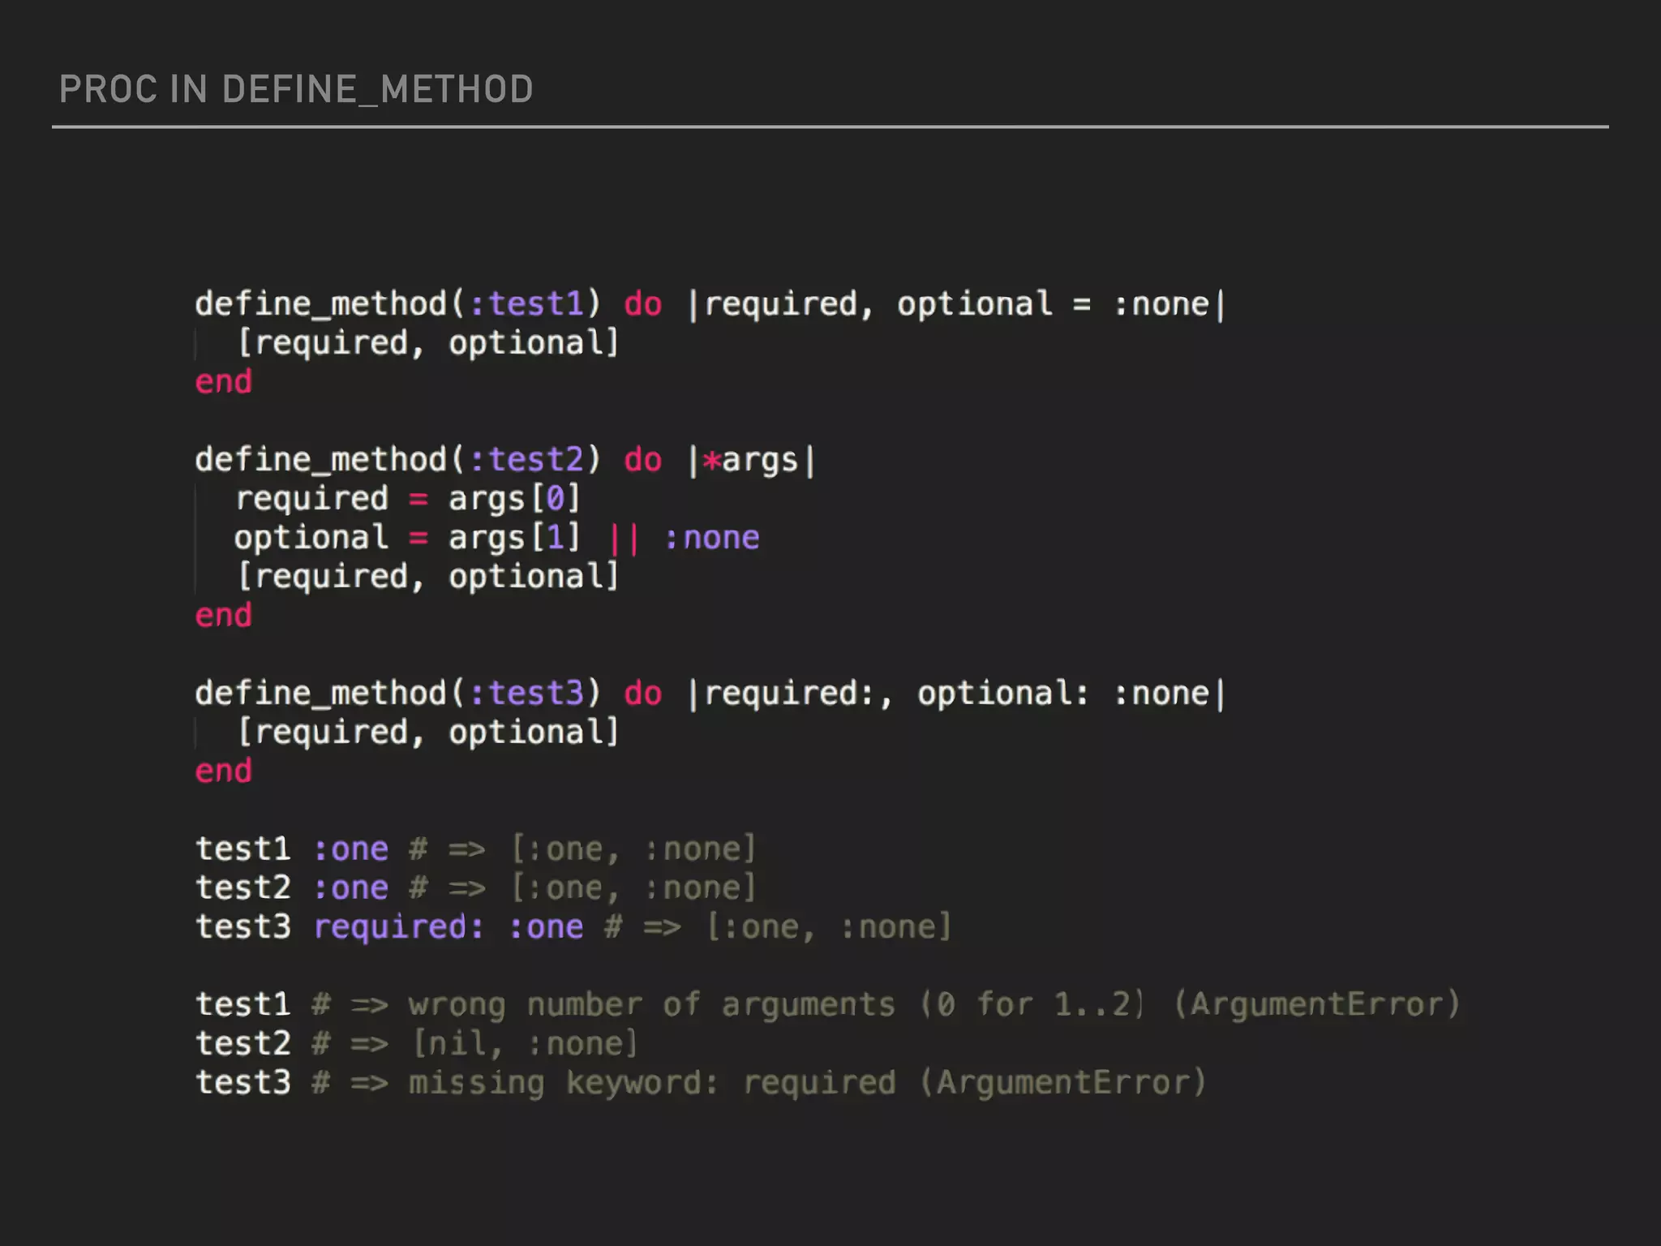Click the define_method(:test2) do |*args| line
Viewport: 1661px width, 1246px height.
(x=505, y=461)
